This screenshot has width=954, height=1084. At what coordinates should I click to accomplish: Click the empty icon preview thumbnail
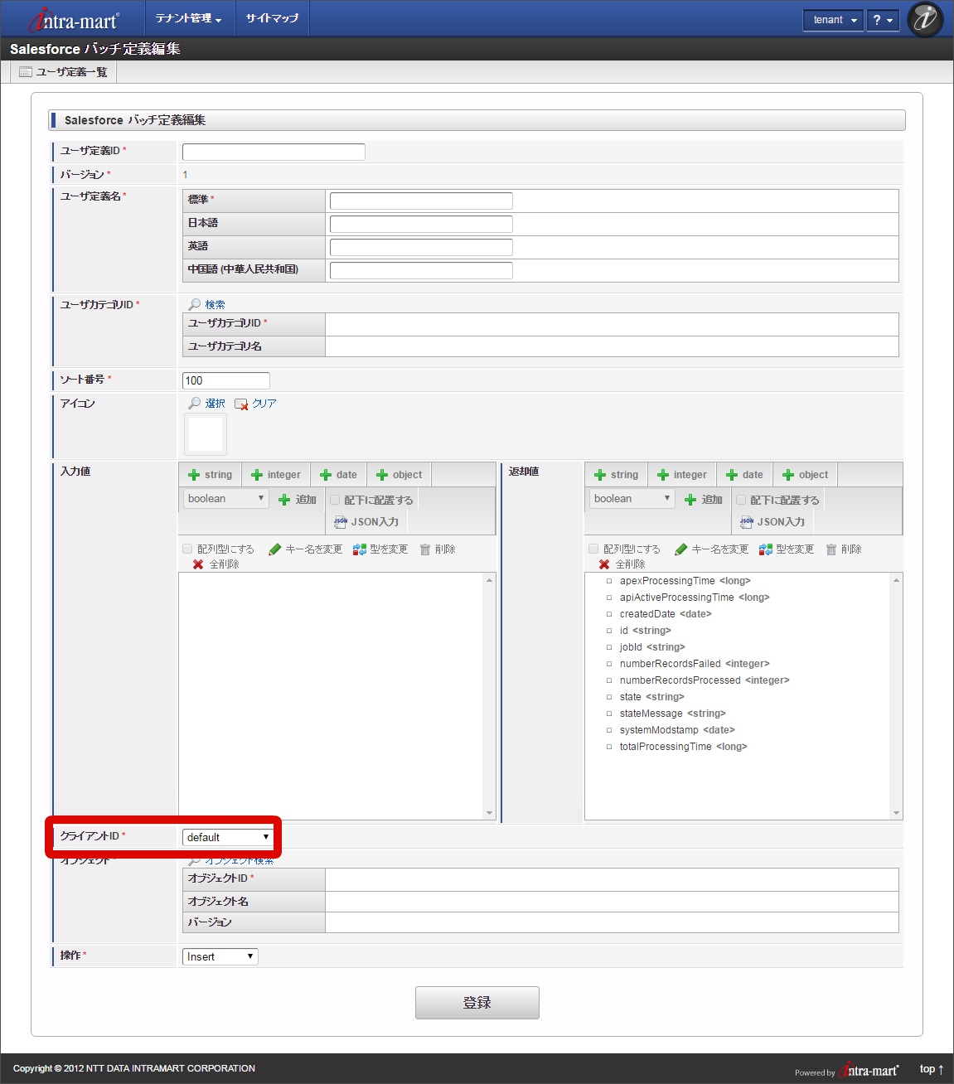pos(206,434)
